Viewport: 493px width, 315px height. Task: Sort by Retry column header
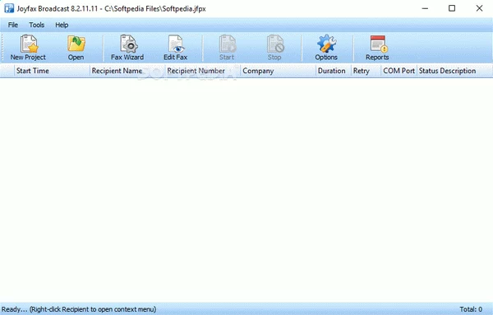(366, 71)
